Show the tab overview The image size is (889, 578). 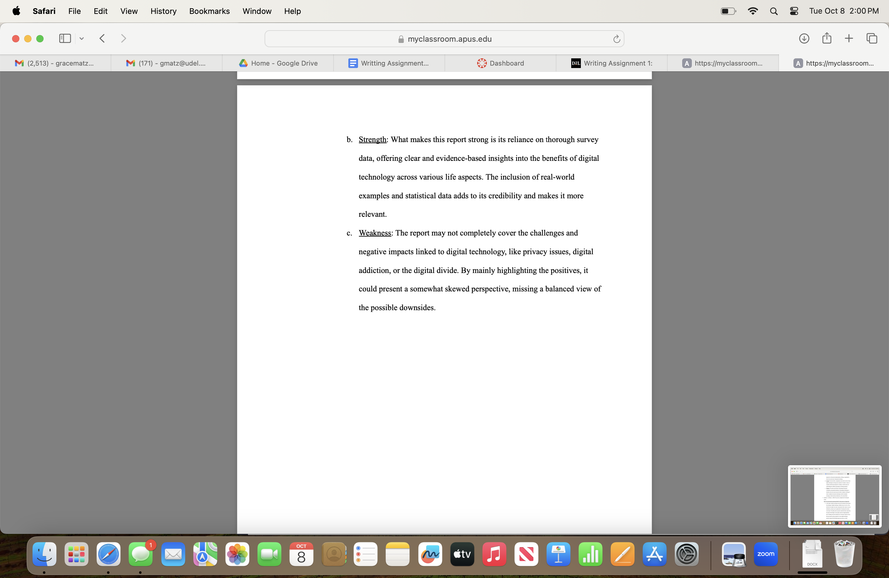pos(872,38)
